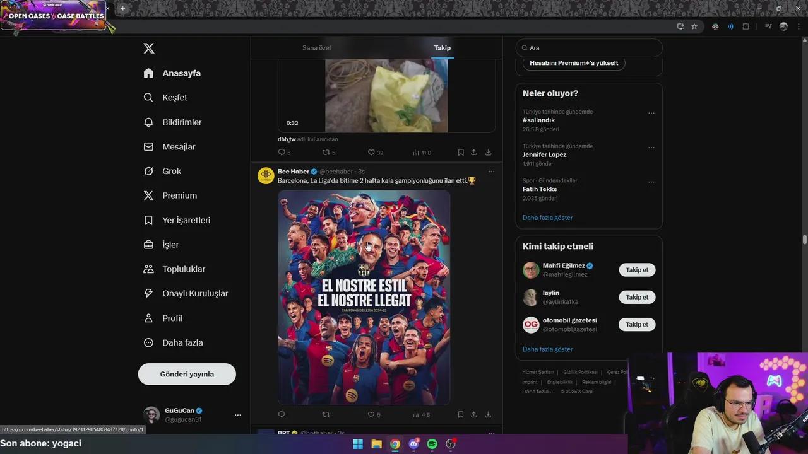Play the video at 0:32
The width and height of the screenshot is (808, 454).
tap(386, 96)
